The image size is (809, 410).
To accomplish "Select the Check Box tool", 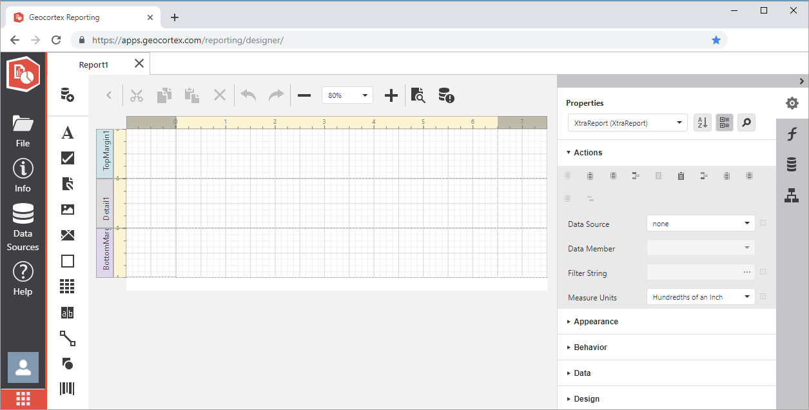I will [x=67, y=158].
